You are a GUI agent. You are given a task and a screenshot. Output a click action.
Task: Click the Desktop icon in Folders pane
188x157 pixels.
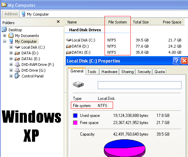point(4,30)
